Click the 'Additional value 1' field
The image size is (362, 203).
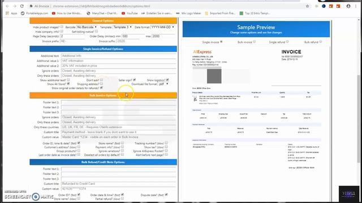[x=119, y=61]
